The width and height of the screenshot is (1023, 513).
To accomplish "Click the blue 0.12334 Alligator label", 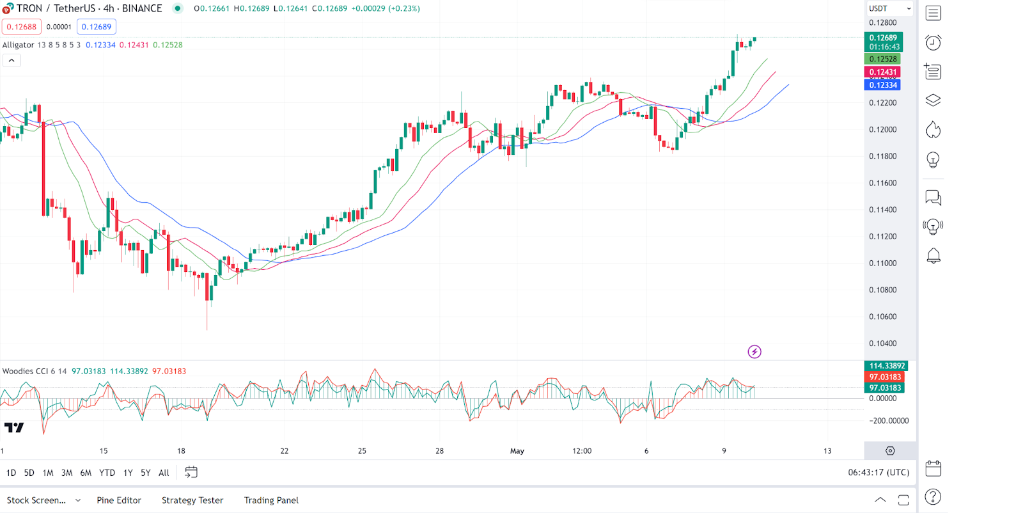I will [883, 85].
